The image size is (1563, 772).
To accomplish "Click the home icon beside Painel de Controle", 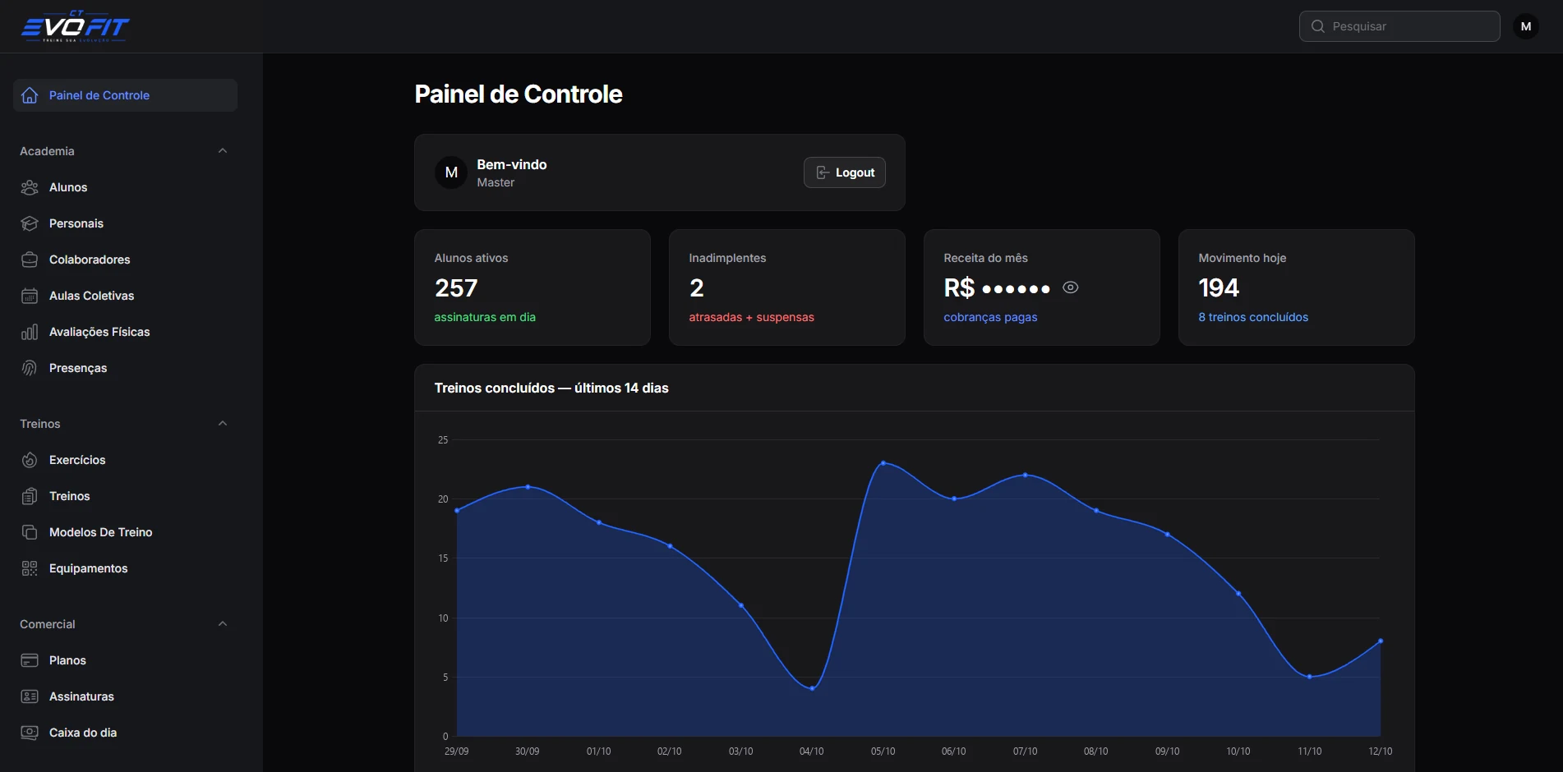I will 30,95.
